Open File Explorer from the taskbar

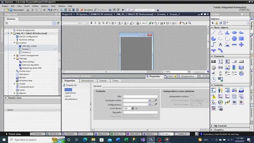pos(93,139)
